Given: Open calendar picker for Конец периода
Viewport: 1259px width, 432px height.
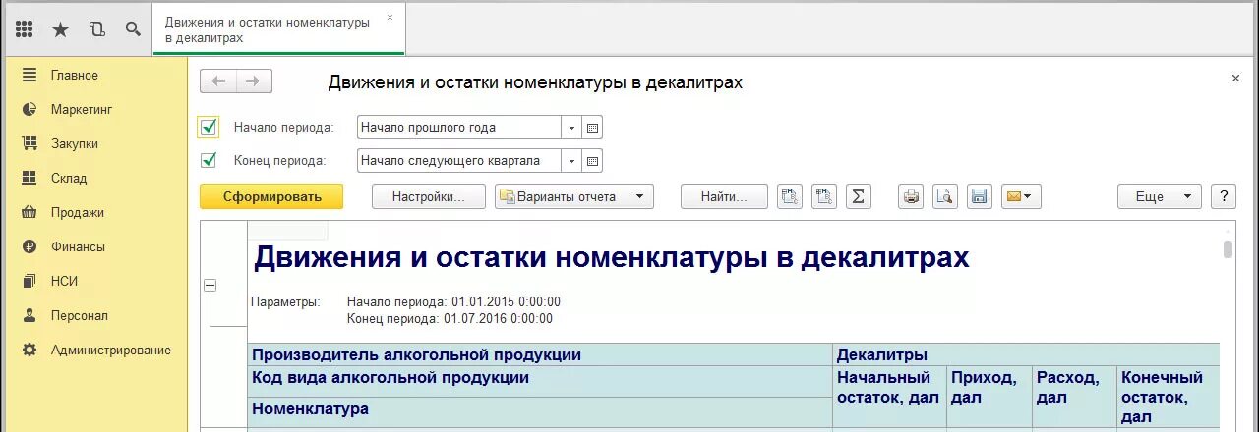Looking at the screenshot, I should (x=592, y=161).
